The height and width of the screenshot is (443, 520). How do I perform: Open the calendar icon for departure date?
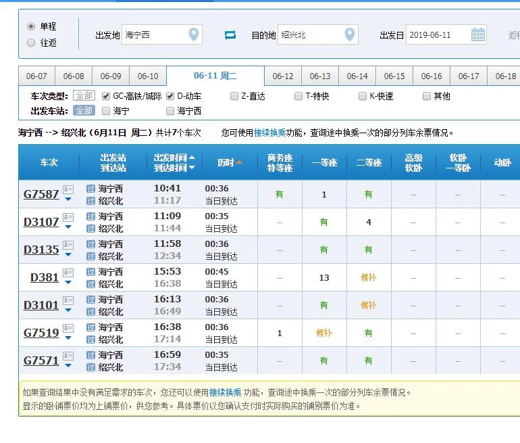coord(478,34)
